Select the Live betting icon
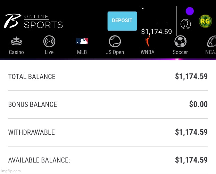This screenshot has width=216, height=174. pos(49,42)
